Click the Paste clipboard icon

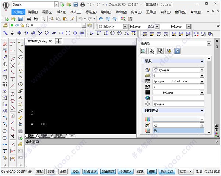tap(65, 19)
